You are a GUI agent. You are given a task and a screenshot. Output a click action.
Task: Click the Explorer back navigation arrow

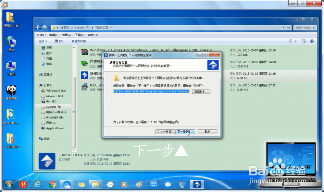38,28
